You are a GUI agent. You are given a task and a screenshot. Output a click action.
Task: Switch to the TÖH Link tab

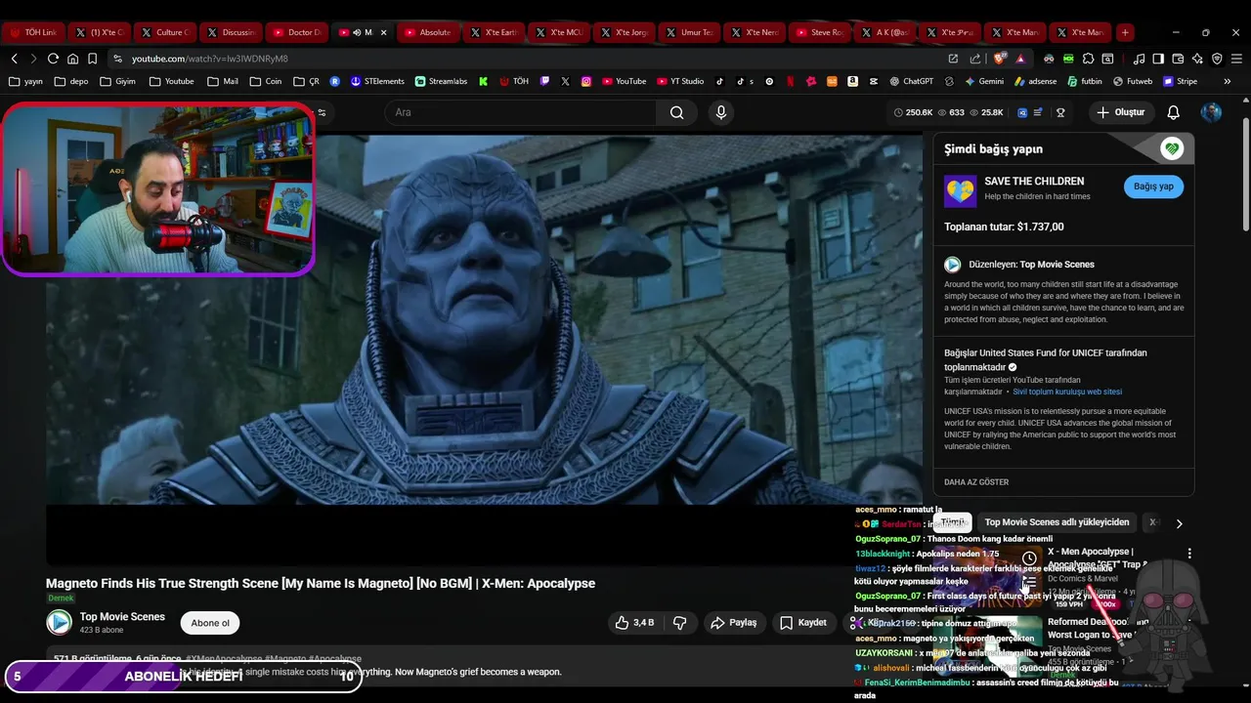(33, 32)
